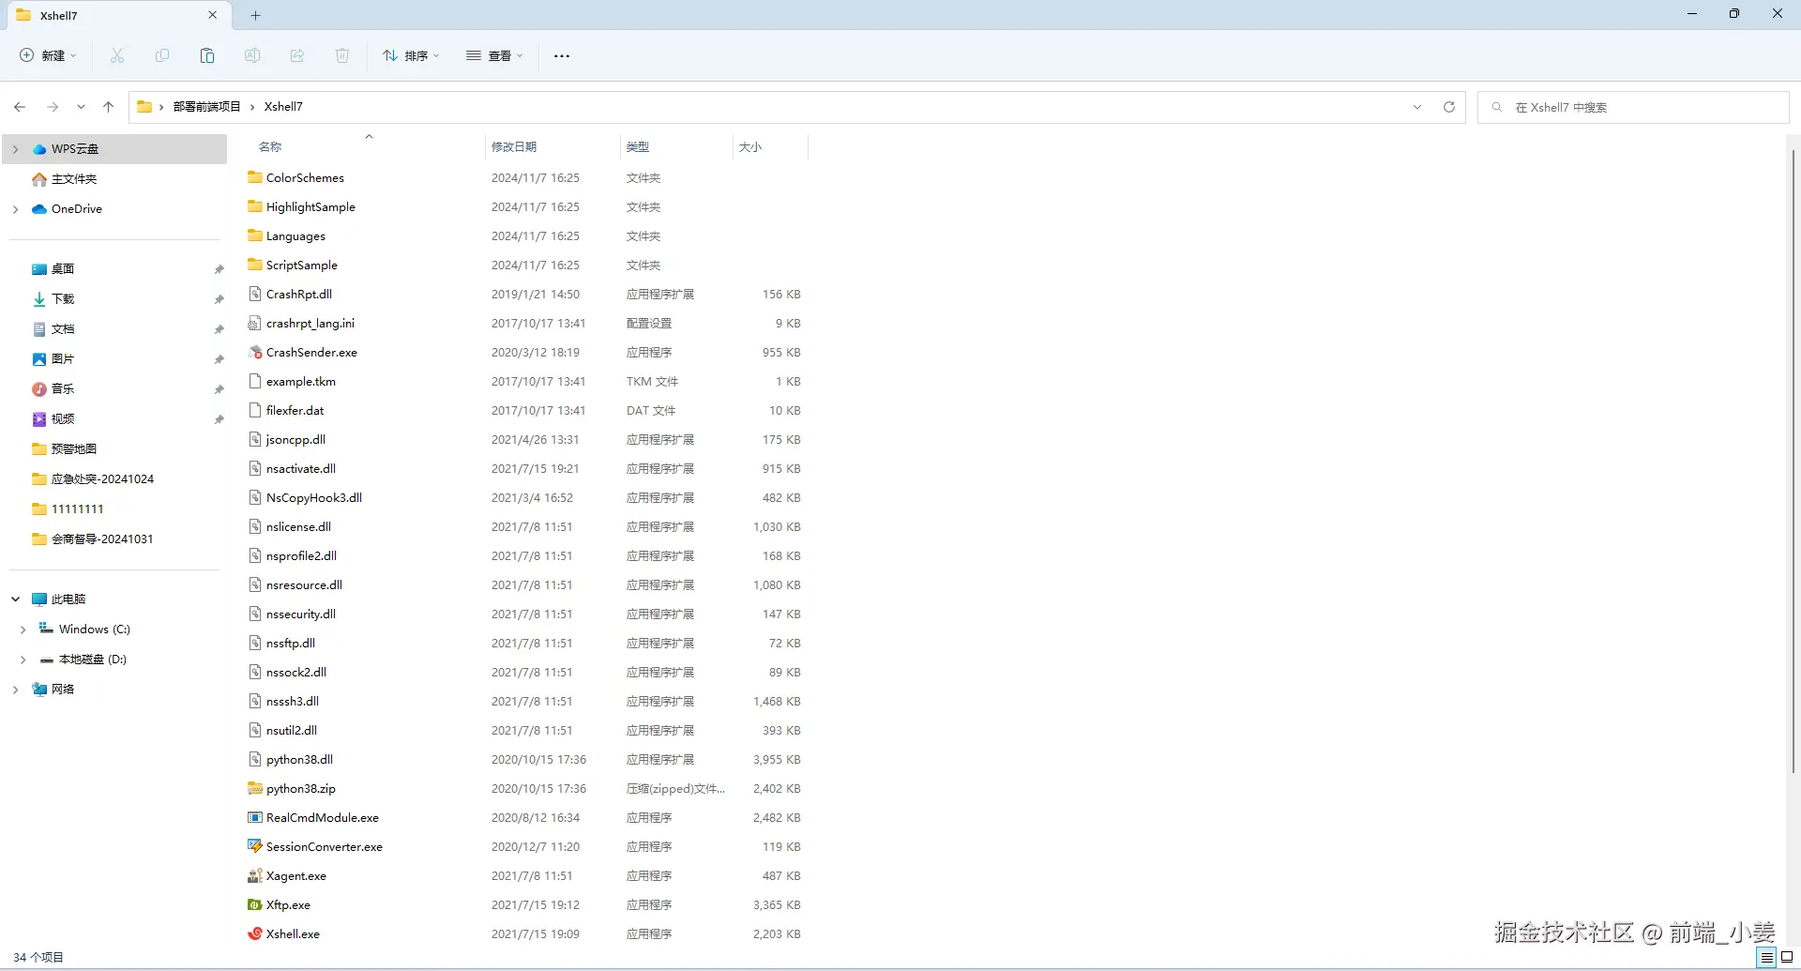Select the RealCmdModule.exe icon
Screen dimensions: 1801x971
(x=255, y=817)
